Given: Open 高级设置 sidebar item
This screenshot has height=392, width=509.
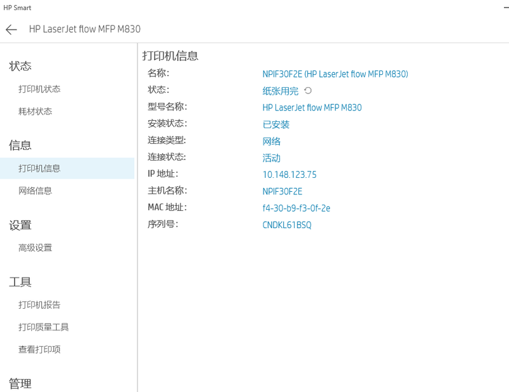Looking at the screenshot, I should 35,248.
